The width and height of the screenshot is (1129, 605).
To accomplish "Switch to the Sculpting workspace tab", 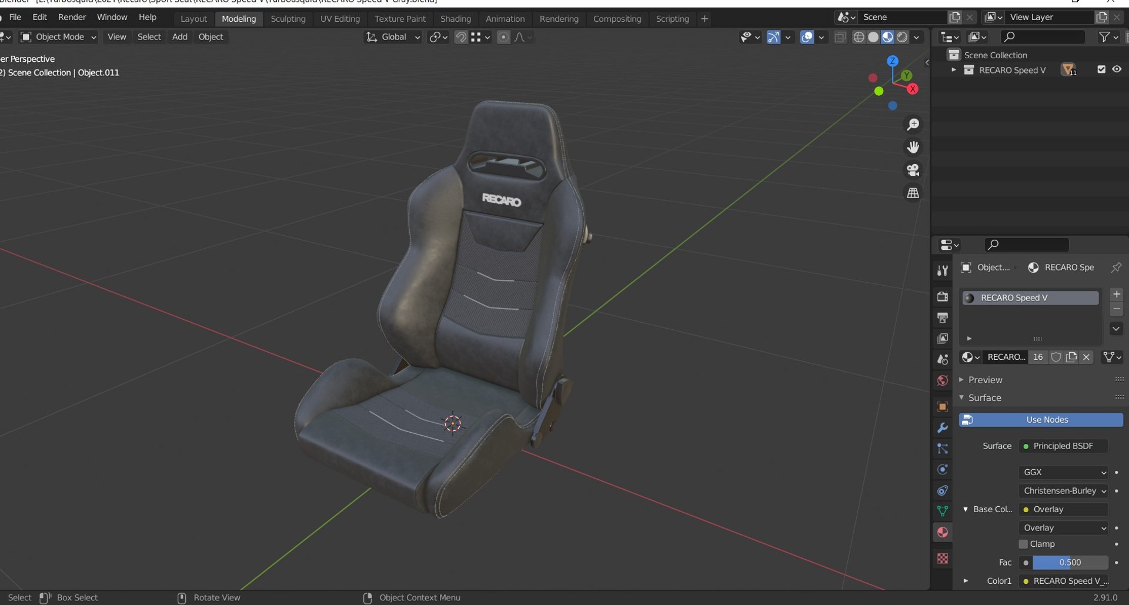I will coord(288,19).
